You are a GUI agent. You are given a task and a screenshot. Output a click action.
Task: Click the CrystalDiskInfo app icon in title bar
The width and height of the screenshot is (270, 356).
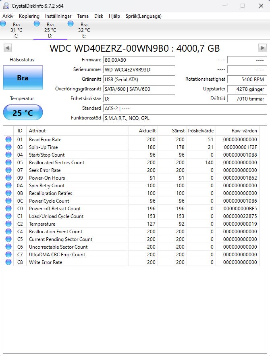(x=6, y=6)
